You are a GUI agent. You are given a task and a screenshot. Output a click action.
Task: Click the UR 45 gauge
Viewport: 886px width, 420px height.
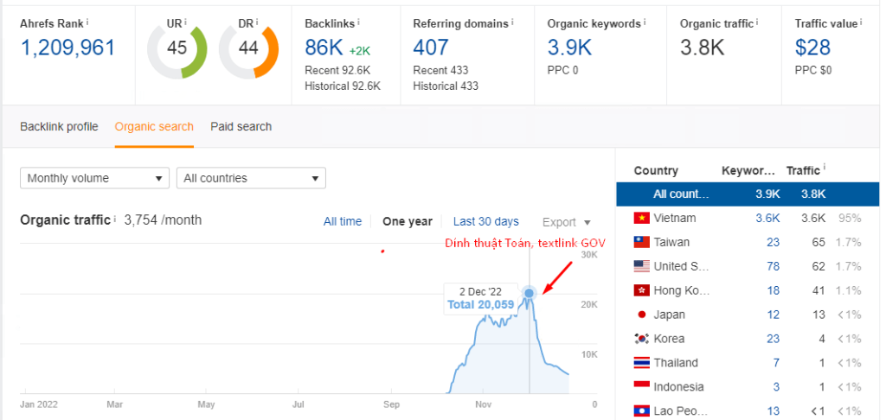pos(177,49)
